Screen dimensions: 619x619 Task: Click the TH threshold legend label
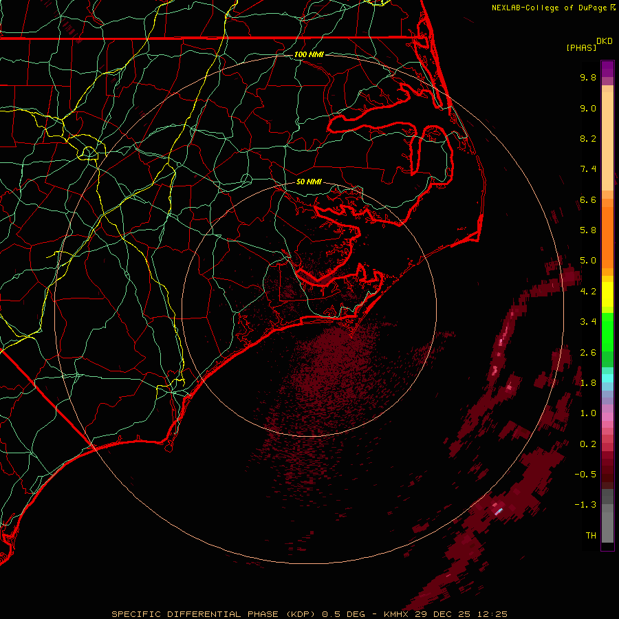tap(591, 536)
